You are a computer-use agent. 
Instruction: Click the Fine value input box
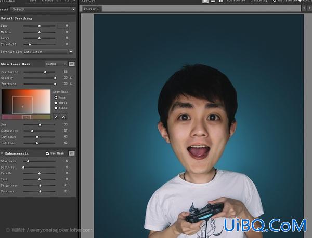[x=63, y=26]
